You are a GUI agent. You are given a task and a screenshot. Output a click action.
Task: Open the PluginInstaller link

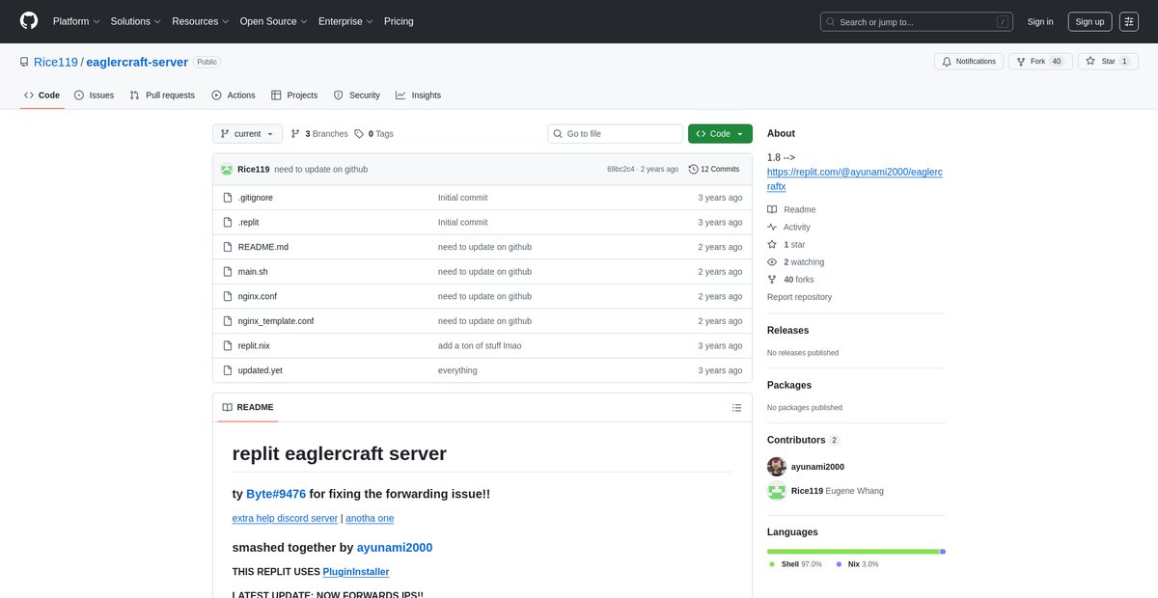[x=356, y=572]
